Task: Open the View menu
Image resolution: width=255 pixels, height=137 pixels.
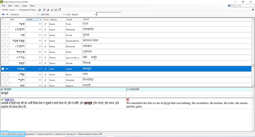Action: click(x=17, y=6)
